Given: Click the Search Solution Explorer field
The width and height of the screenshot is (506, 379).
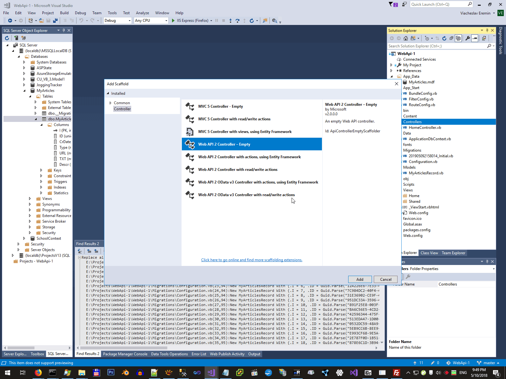Looking at the screenshot, I should tap(441, 46).
